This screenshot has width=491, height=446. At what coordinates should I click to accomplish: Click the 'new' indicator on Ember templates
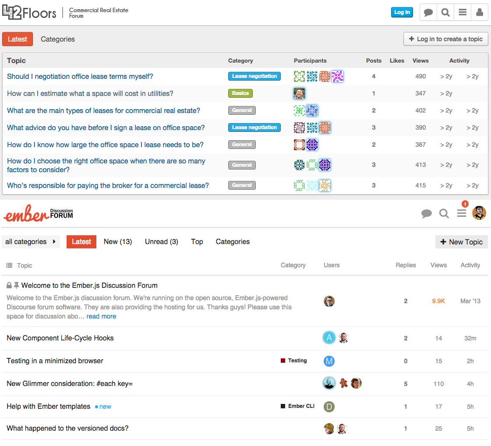[x=103, y=407]
